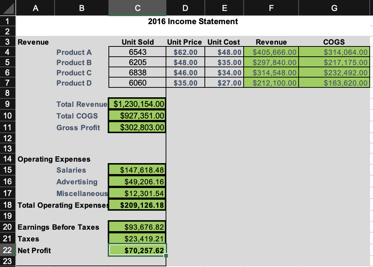373x267 pixels.
Task: Select column F header
Action: [x=271, y=8]
